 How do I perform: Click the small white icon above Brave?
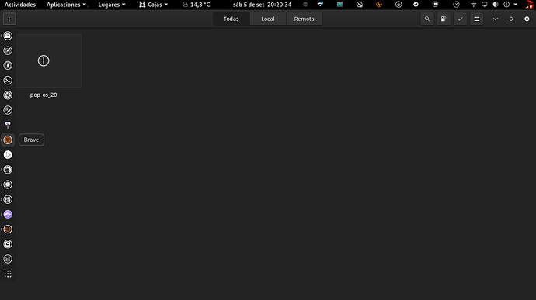pyautogui.click(x=8, y=125)
